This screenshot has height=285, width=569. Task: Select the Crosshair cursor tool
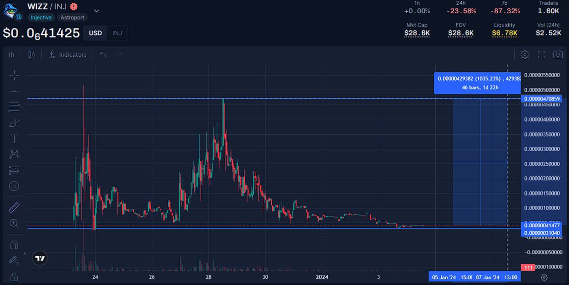coord(13,75)
